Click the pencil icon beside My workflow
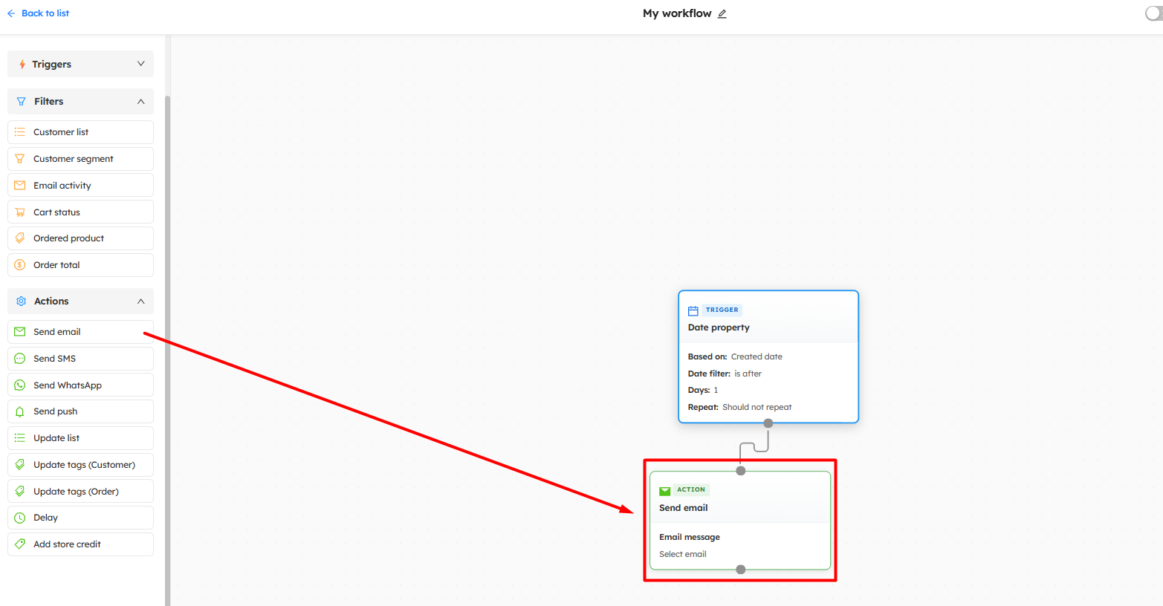Screen dimensions: 1163x606 tap(722, 13)
